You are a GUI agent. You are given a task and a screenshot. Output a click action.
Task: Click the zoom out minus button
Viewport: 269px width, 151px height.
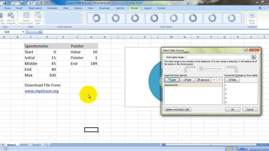tap(249, 149)
